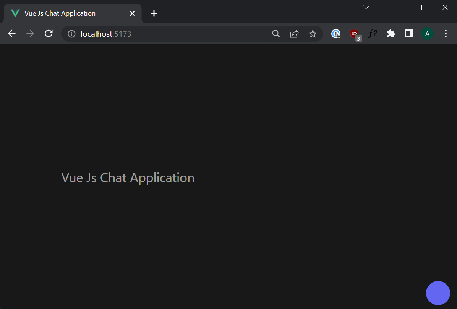The width and height of the screenshot is (457, 309).
Task: Open the purple chat launcher circle
Action: click(x=438, y=293)
